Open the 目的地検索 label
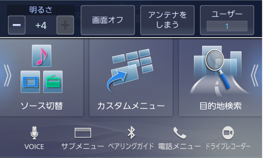The image size is (263, 158). click(220, 106)
